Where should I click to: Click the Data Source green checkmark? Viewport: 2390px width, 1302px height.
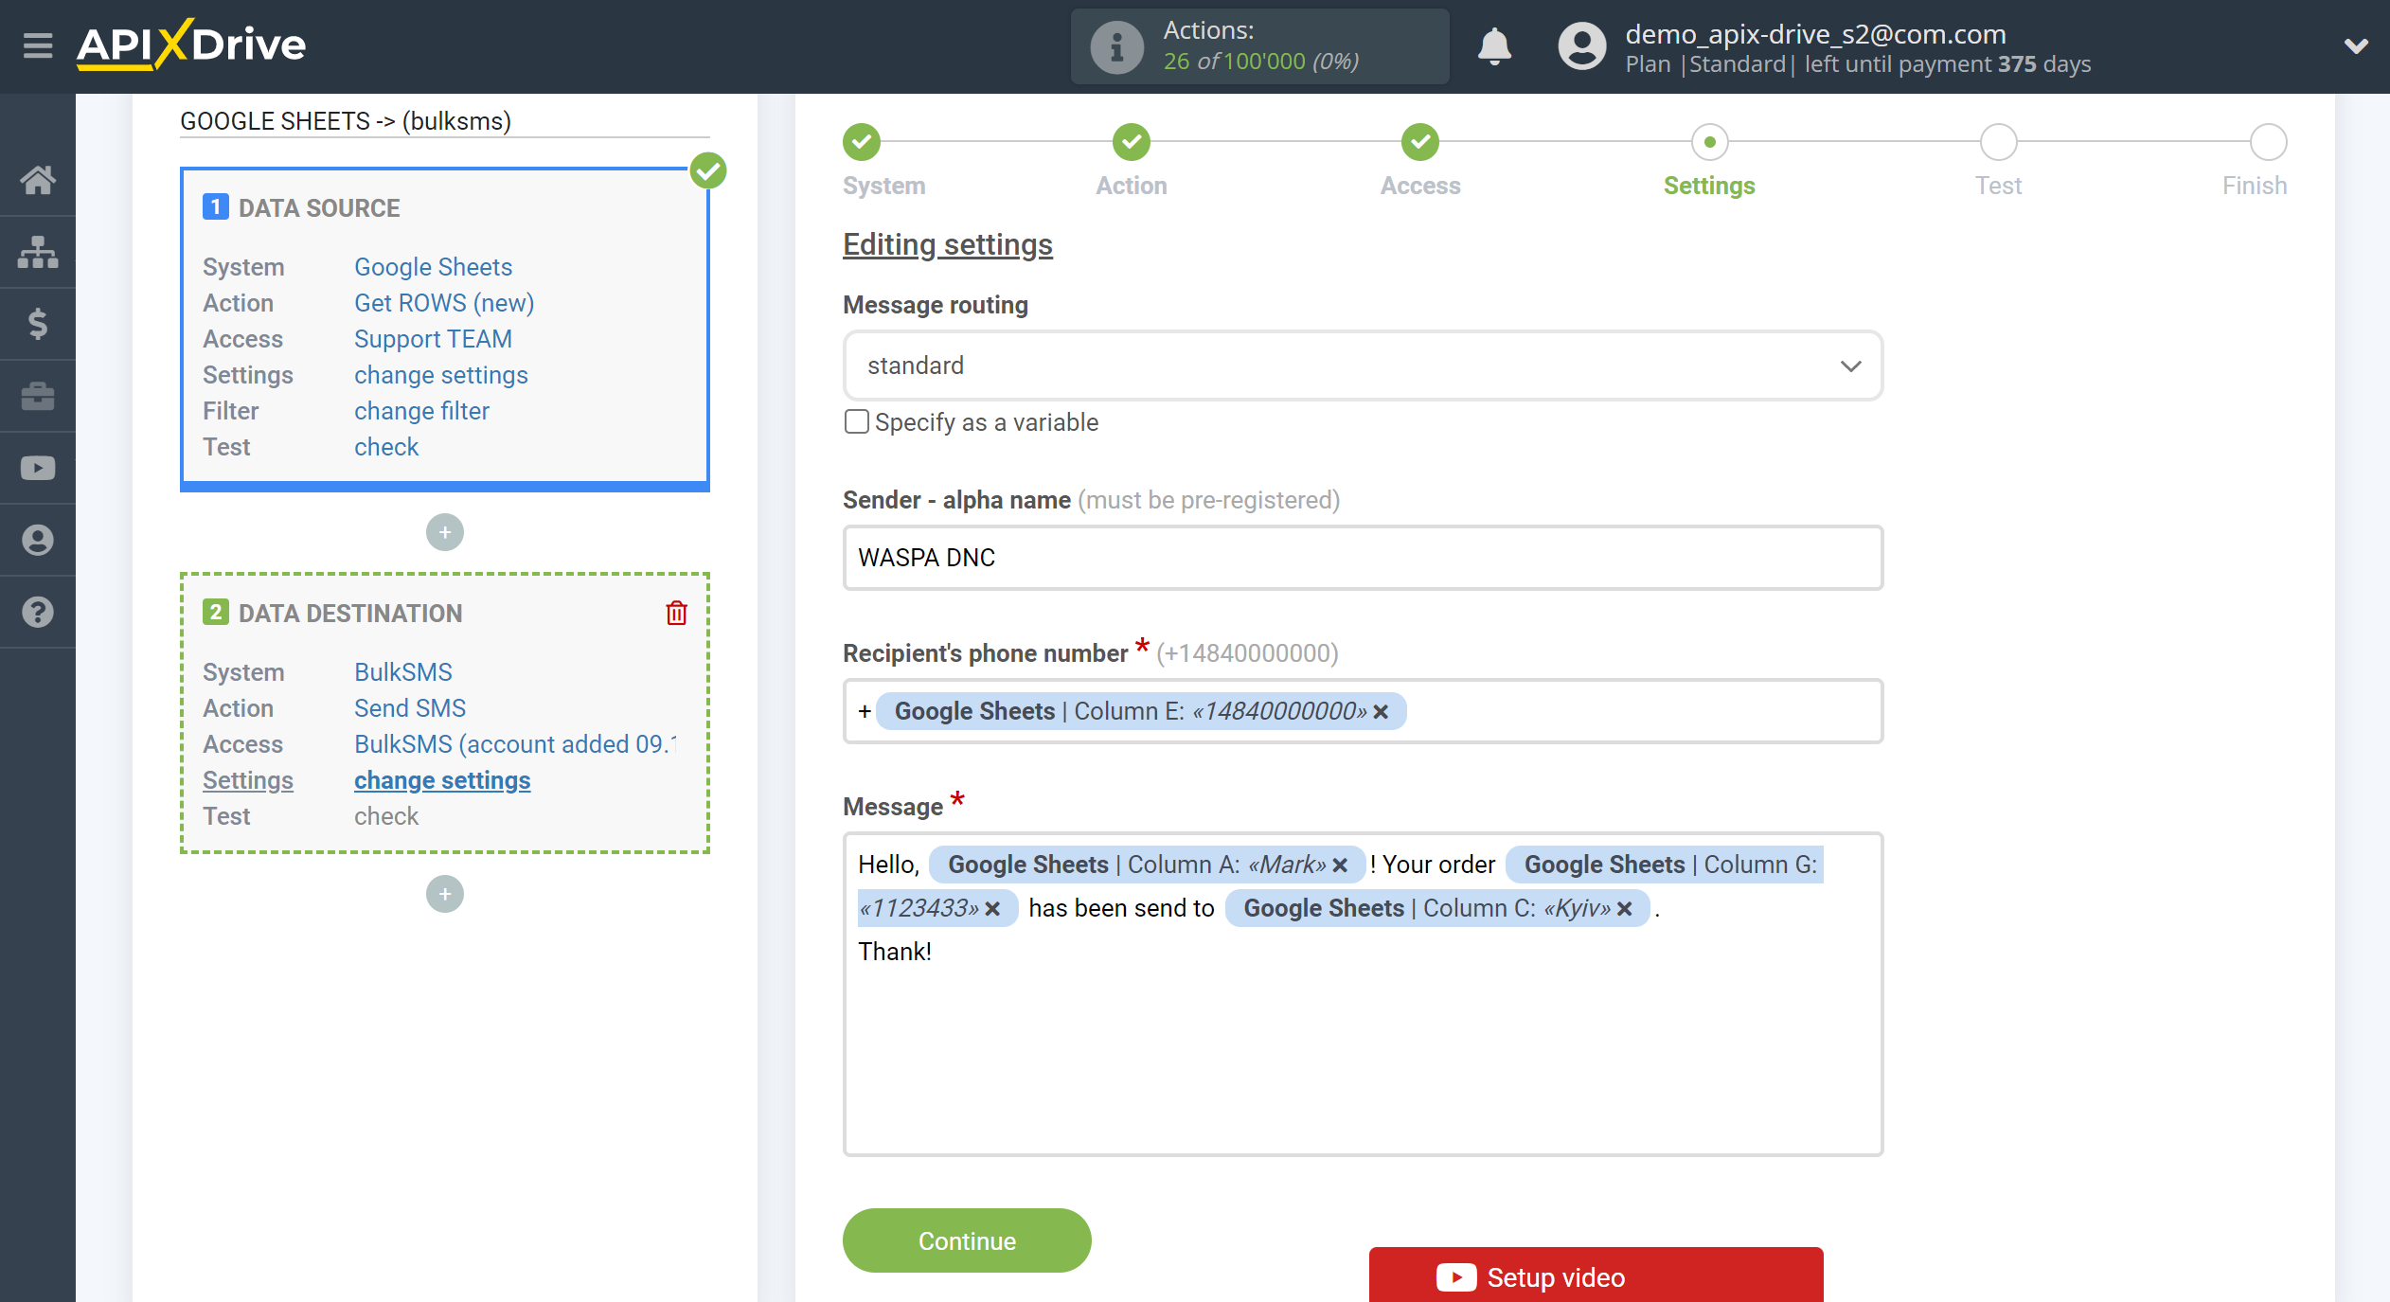click(708, 171)
